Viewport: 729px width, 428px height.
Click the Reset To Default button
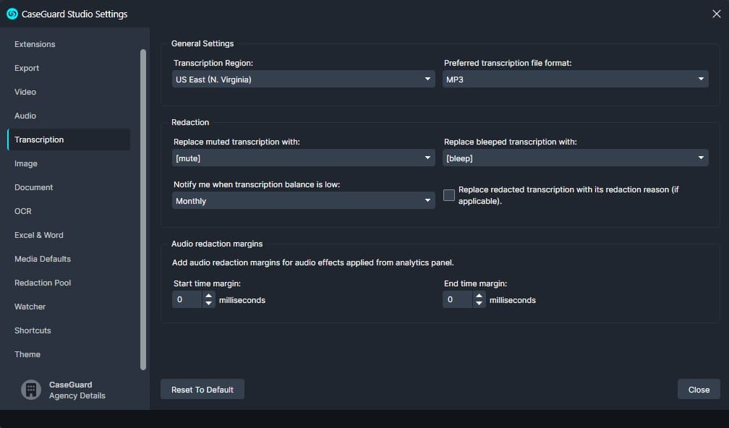(x=202, y=390)
